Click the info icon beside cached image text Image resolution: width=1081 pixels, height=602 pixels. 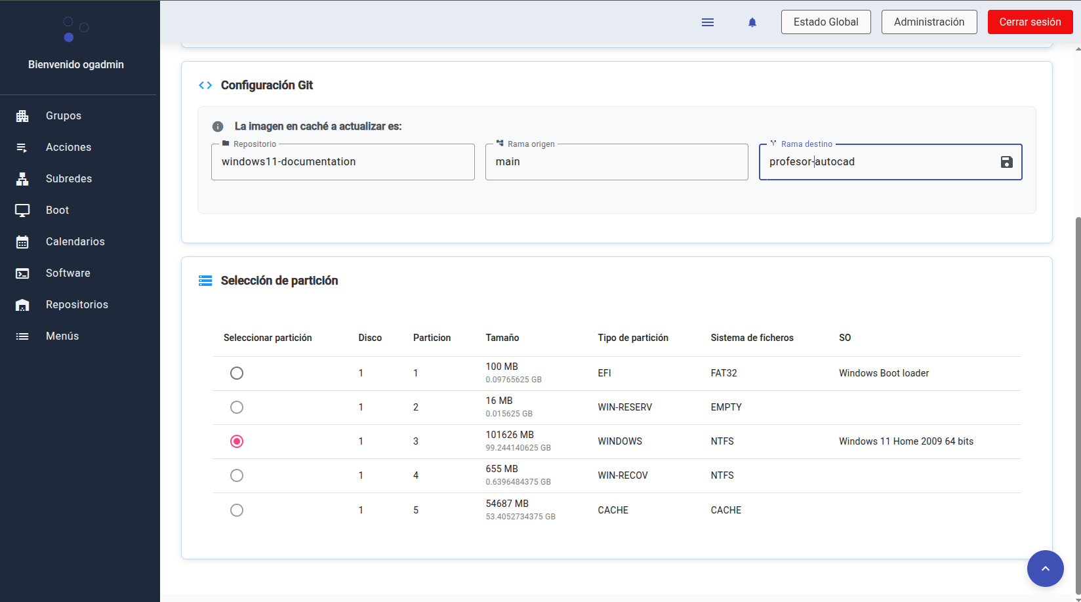218,127
